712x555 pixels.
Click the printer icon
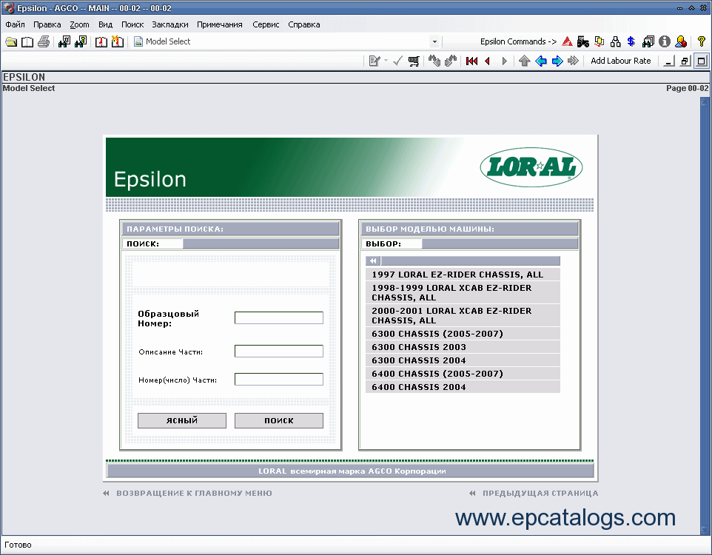(x=44, y=41)
